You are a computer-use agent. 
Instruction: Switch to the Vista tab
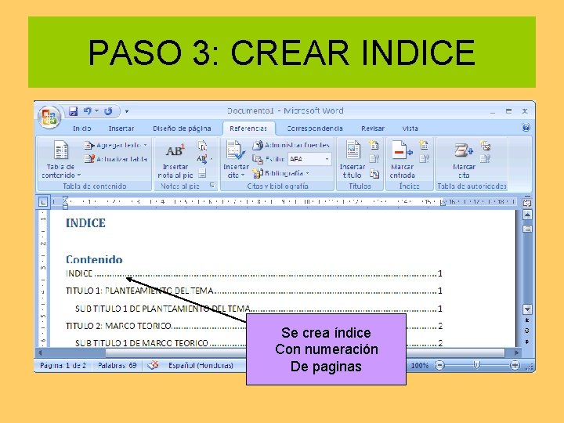pyautogui.click(x=410, y=128)
